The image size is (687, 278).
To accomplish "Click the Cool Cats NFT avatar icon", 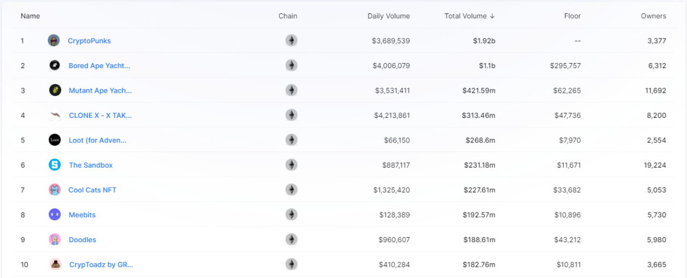I will coord(55,190).
